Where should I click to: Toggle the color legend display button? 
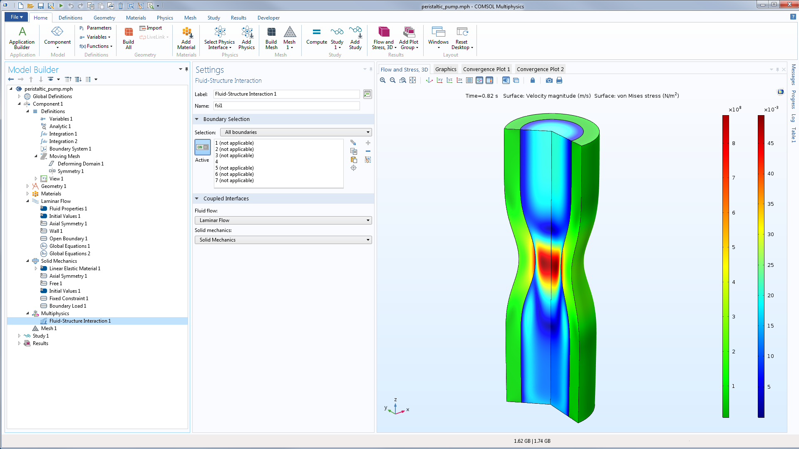click(489, 80)
